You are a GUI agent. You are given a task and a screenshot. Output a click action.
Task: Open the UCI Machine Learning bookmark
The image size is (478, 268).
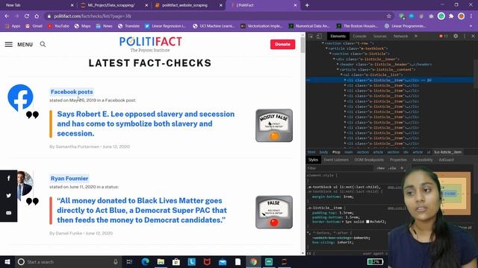[x=214, y=26]
